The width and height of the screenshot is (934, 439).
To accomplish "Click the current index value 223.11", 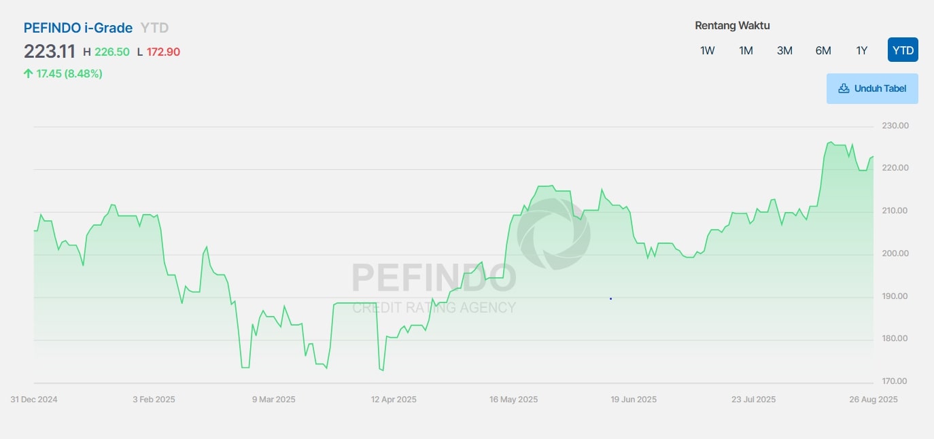I will (x=50, y=51).
